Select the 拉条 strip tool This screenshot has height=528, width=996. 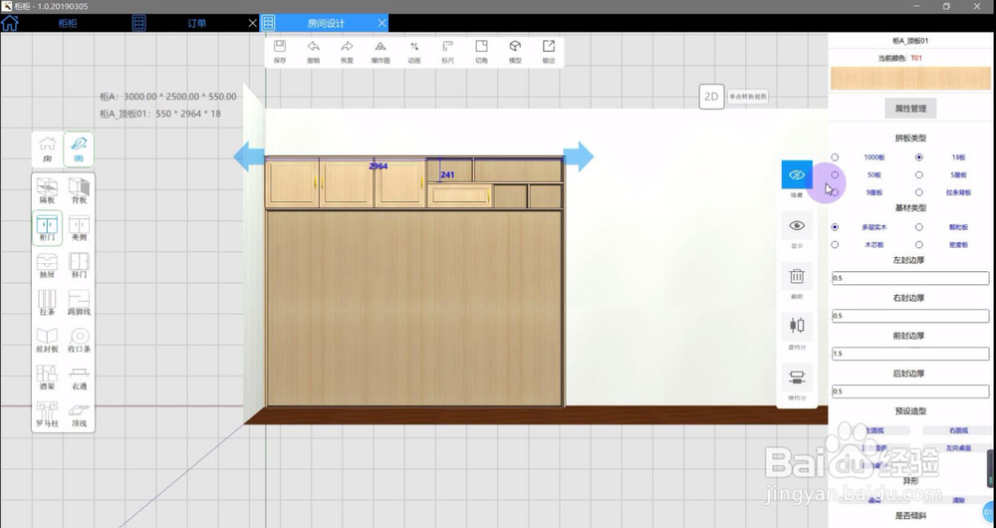47,303
